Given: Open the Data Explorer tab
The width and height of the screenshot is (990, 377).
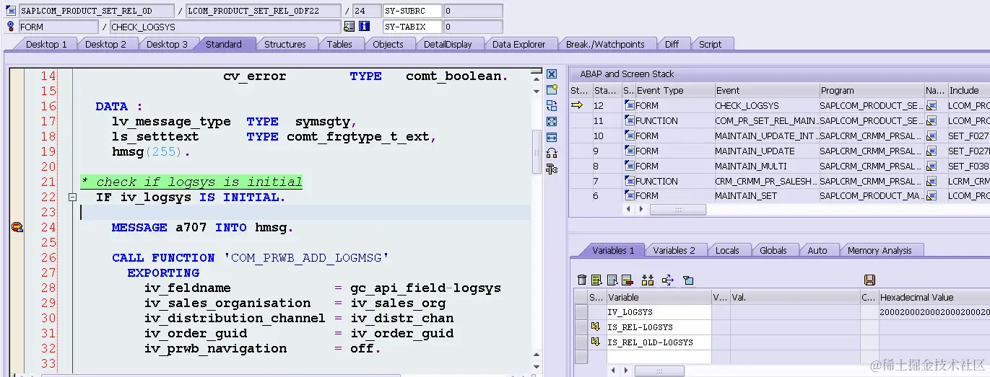Looking at the screenshot, I should [518, 44].
